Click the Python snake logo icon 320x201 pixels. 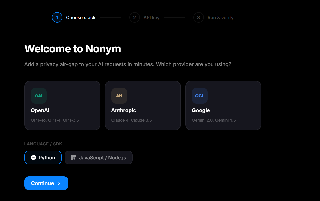point(33,157)
